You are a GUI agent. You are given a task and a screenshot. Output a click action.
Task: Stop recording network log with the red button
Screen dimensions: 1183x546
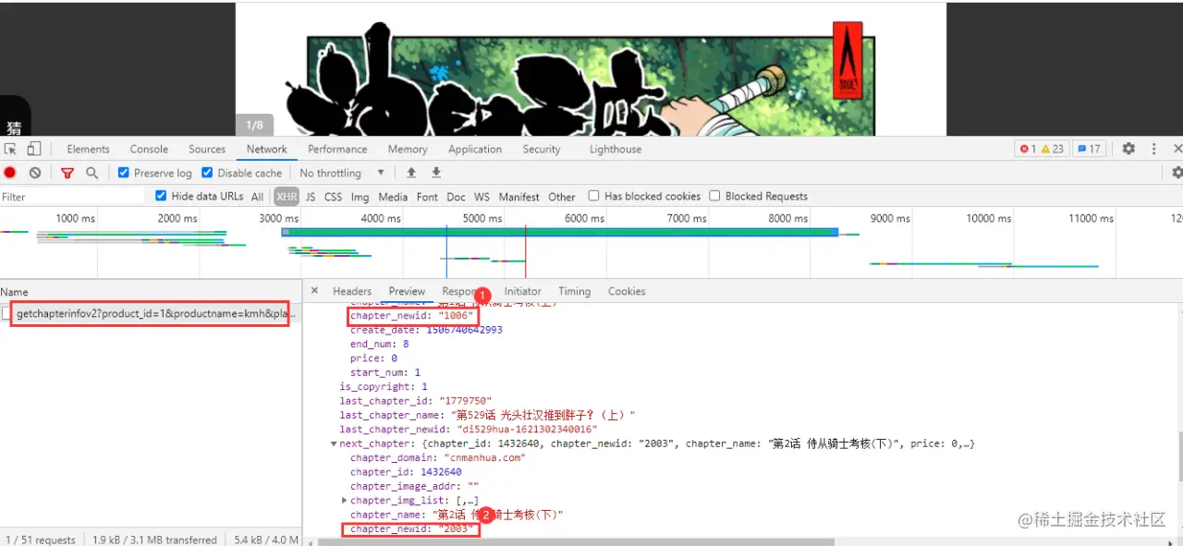10,173
